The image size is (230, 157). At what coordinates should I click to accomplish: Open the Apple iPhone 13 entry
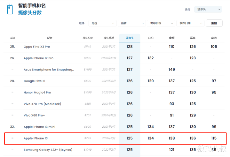pos(36,138)
